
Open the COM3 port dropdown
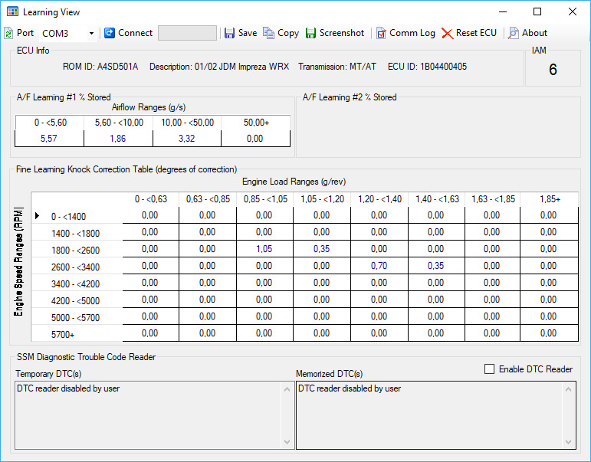(91, 34)
